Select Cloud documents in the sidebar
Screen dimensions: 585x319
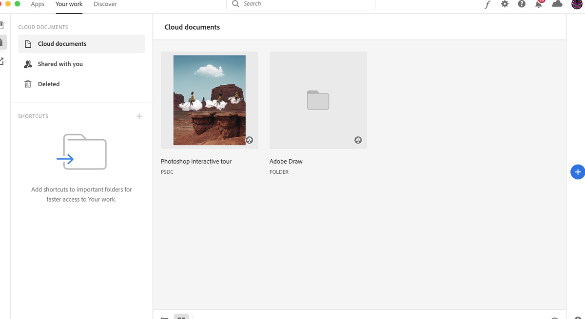click(81, 44)
